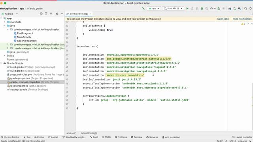This screenshot has height=142, width=253.
Task: Click the UTF-8 encoding in status bar
Action: tap(232, 141)
